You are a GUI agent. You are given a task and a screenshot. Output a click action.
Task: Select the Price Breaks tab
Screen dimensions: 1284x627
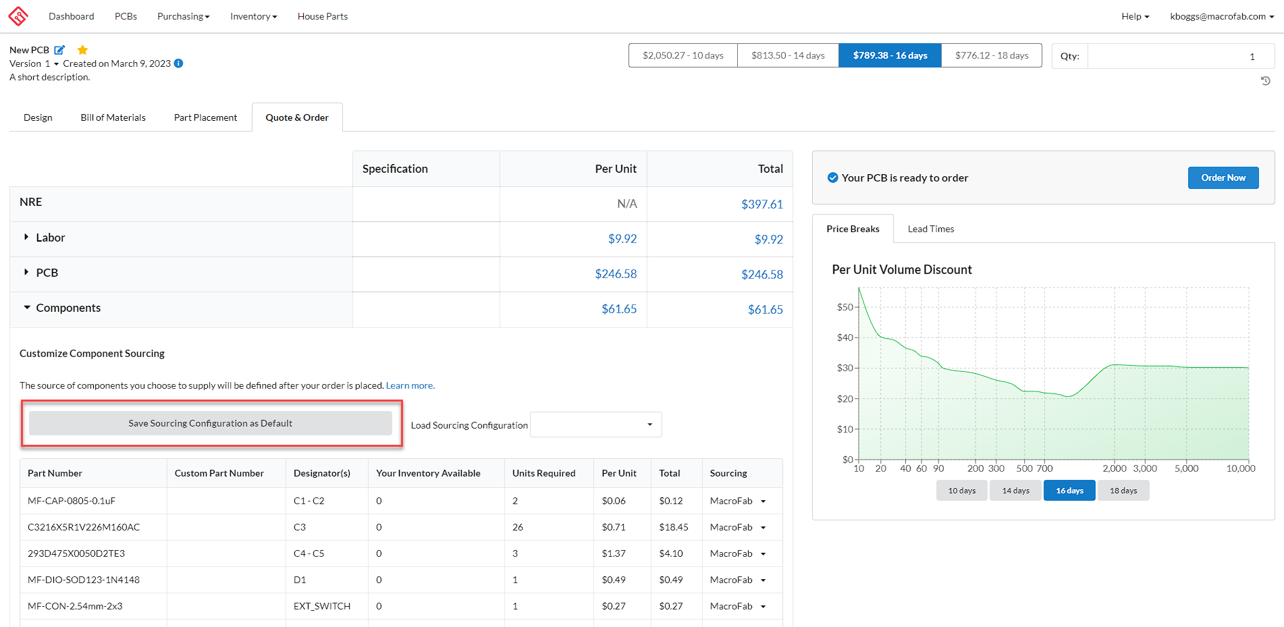coord(853,229)
